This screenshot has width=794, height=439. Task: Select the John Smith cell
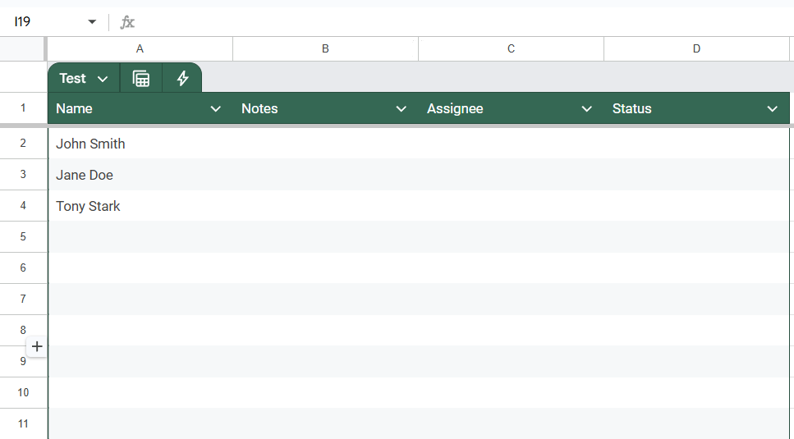pyautogui.click(x=140, y=144)
